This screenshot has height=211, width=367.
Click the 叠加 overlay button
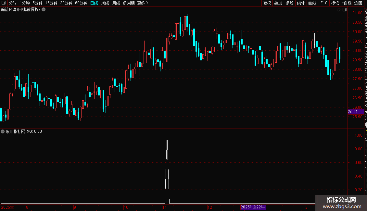pos(278,3)
